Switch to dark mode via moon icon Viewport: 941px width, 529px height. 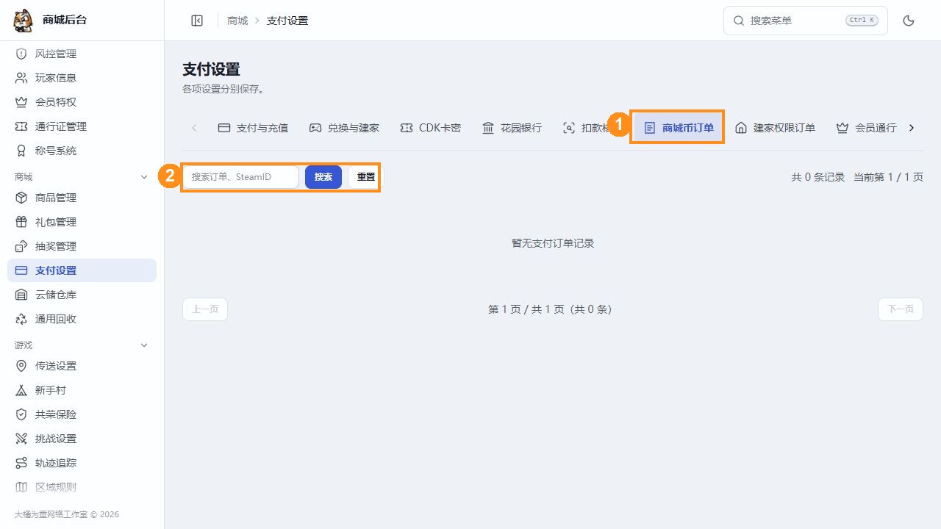tap(909, 21)
